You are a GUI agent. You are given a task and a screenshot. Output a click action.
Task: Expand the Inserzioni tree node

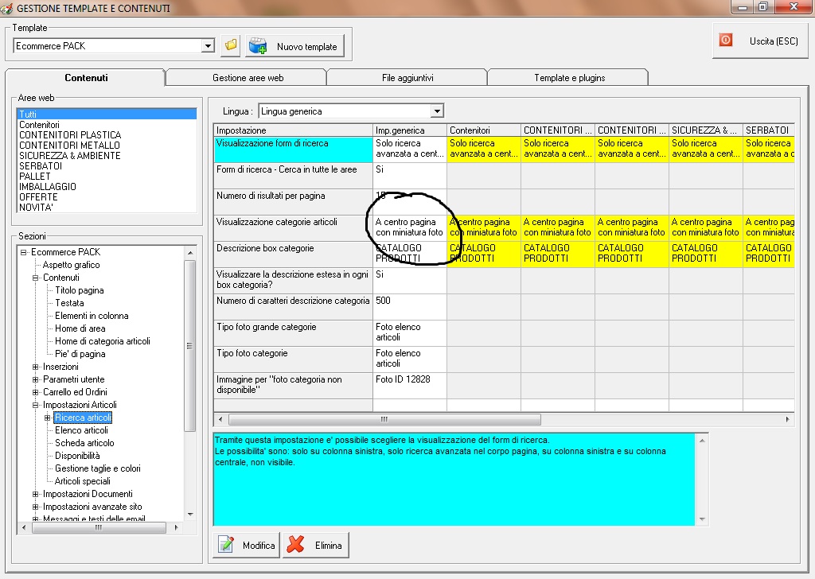(36, 367)
